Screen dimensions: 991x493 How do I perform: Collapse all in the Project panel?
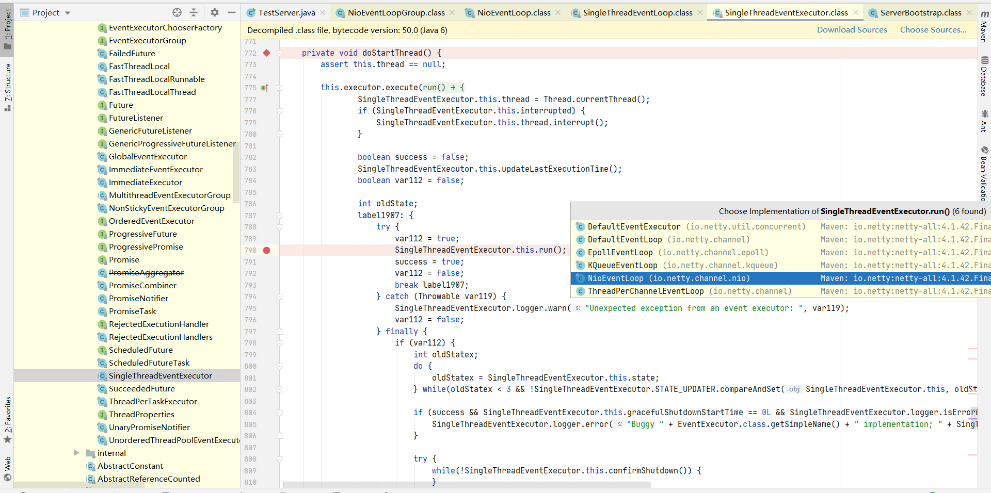pos(194,12)
